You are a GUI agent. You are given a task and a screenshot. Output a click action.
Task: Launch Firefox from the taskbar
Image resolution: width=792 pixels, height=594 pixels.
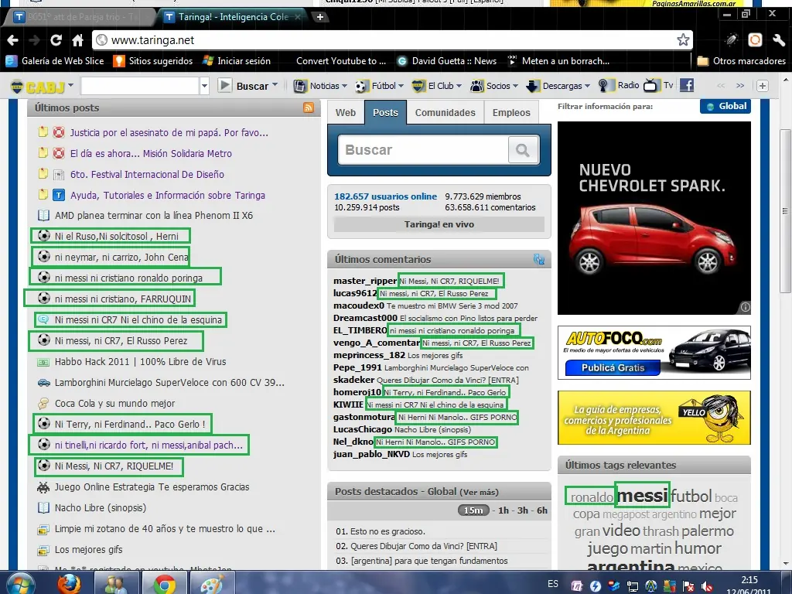[x=69, y=584]
